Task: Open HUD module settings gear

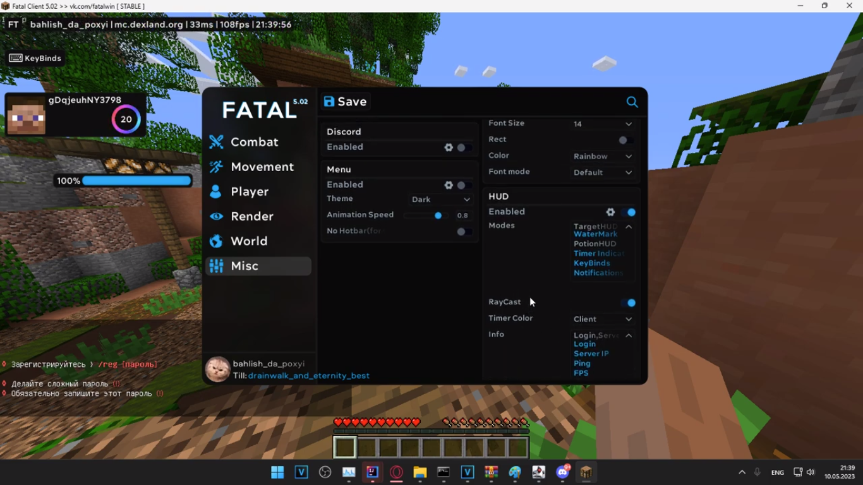Action: click(610, 212)
